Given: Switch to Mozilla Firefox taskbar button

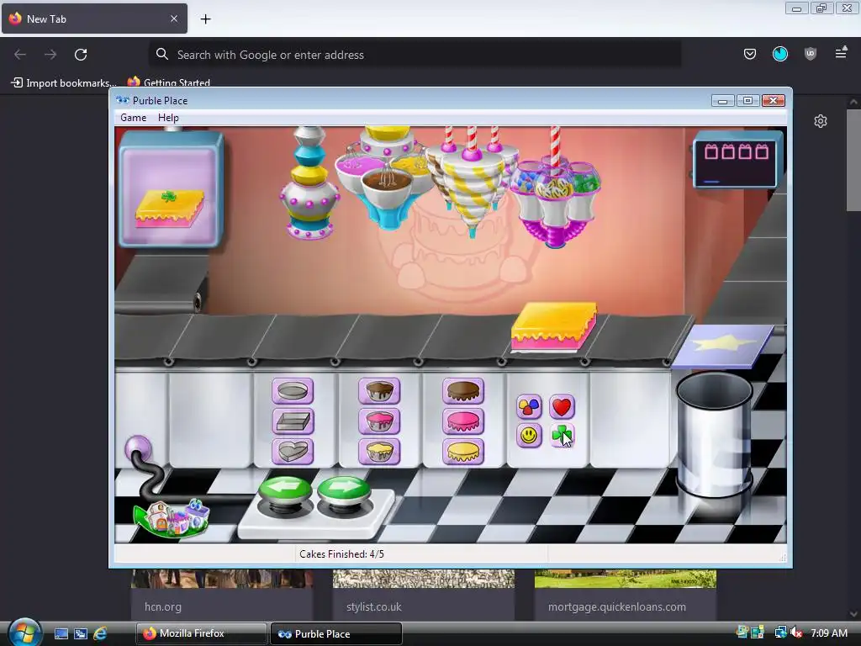Looking at the screenshot, I should [x=202, y=633].
